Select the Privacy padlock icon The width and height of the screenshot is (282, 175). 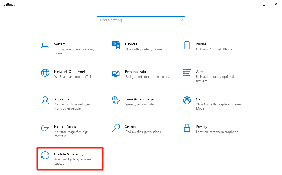coord(187,128)
